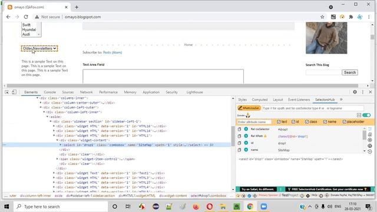The width and height of the screenshot is (377, 212).
Task: Open the Posts (Atom) link
Action: tap(113, 52)
